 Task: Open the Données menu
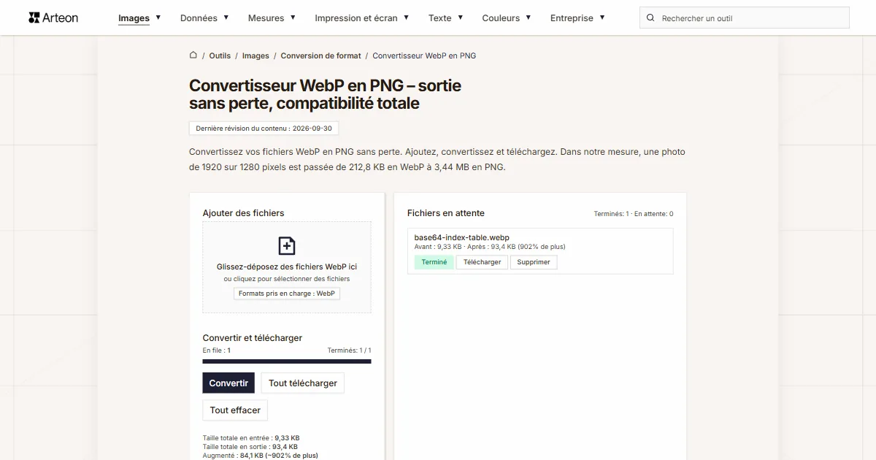tap(199, 18)
